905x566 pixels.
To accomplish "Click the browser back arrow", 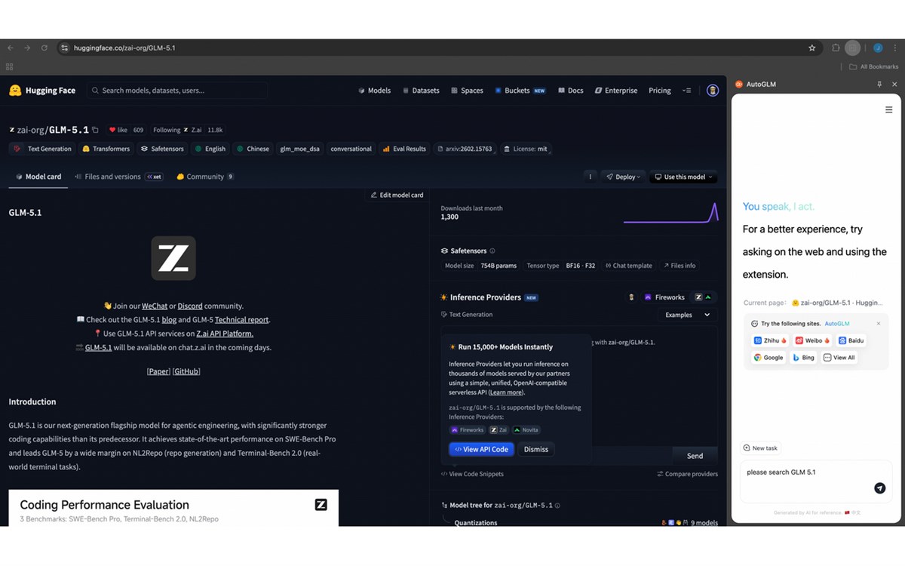I will click(x=11, y=48).
